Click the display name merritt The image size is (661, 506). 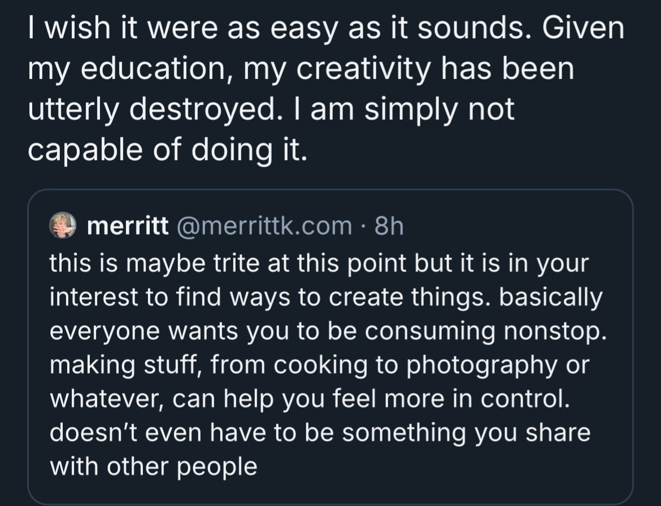128,226
